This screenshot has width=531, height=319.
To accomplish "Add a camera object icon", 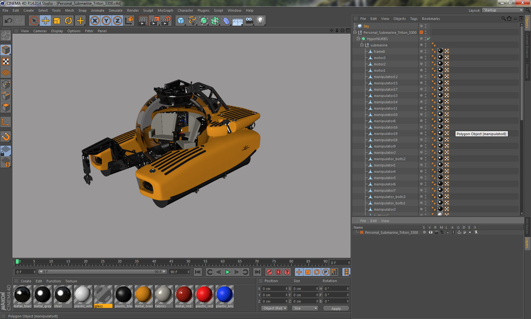I will [249, 21].
